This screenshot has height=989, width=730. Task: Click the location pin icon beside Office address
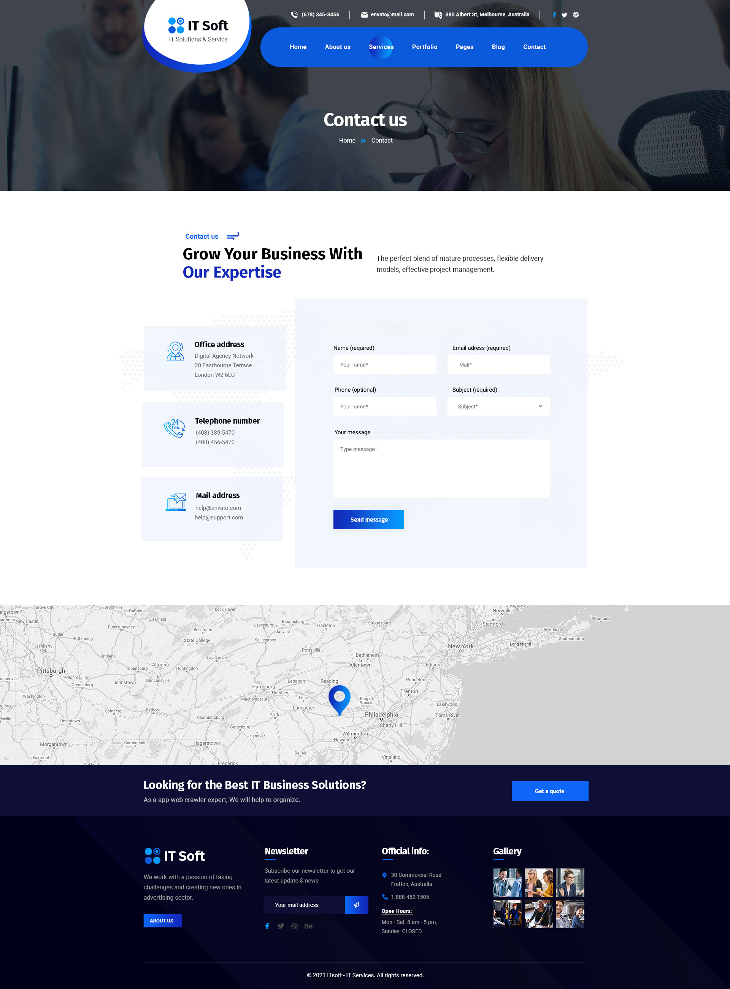pyautogui.click(x=175, y=351)
